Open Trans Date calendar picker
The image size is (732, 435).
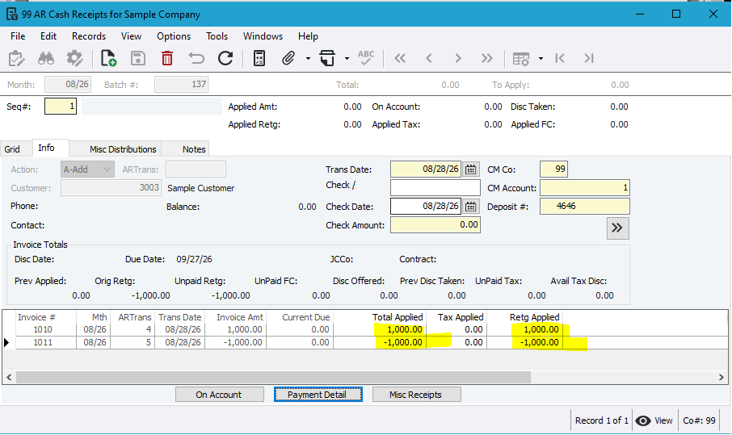pyautogui.click(x=470, y=169)
